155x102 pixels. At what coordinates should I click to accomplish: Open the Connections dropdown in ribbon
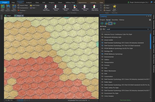(x=23, y=8)
